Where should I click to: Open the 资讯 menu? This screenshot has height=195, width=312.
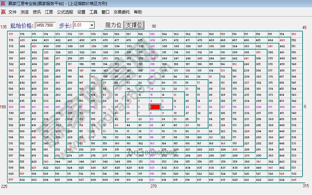point(37,12)
